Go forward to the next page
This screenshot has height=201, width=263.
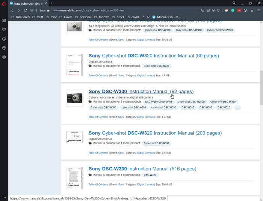point(19,10)
